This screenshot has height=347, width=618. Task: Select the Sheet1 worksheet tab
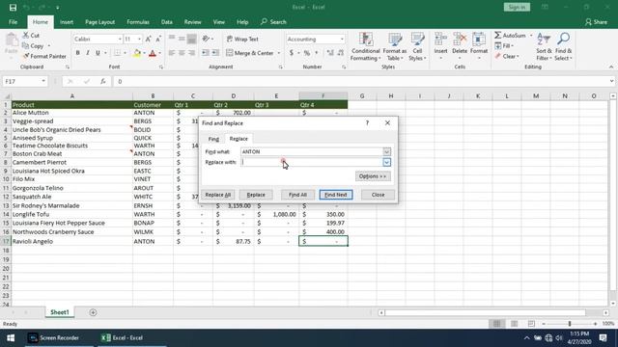click(x=60, y=312)
